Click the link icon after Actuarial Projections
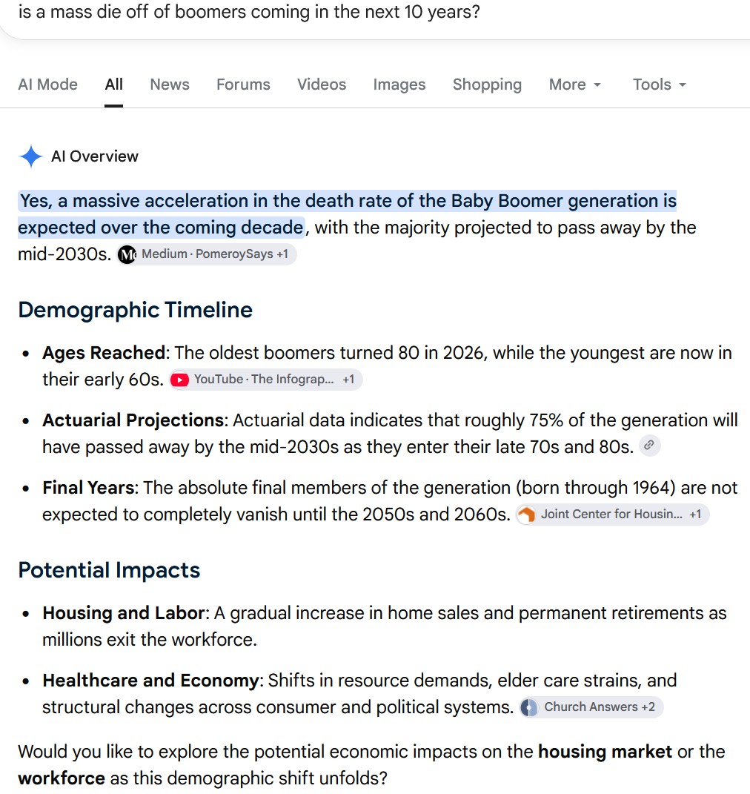 [649, 446]
